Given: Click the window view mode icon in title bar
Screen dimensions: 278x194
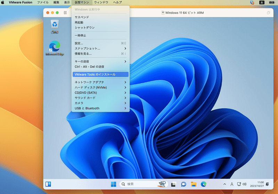Looking at the screenshot, I should [268, 13].
